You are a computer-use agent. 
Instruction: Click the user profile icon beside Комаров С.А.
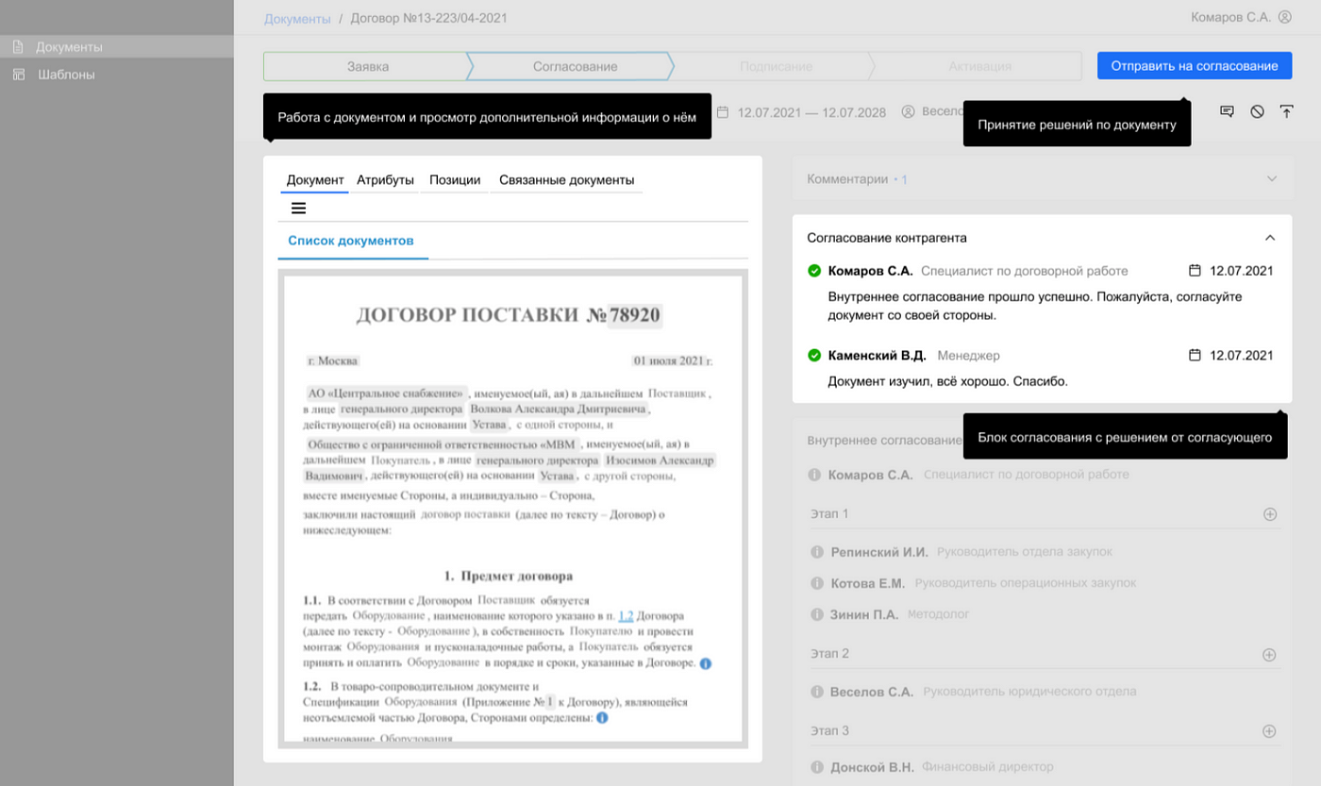pyautogui.click(x=1284, y=17)
